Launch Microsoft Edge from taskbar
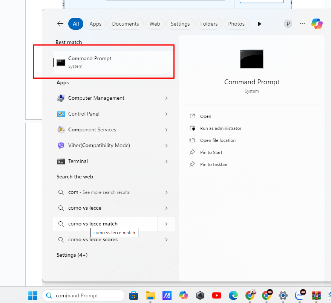The width and height of the screenshot is (331, 303). point(233,295)
